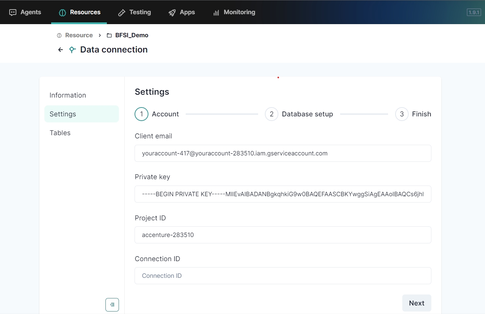Screen dimensions: 485x314
Task: Click the Monitoring bar chart icon
Action: [216, 12]
